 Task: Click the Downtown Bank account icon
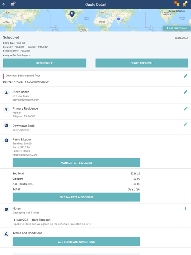[6, 126]
